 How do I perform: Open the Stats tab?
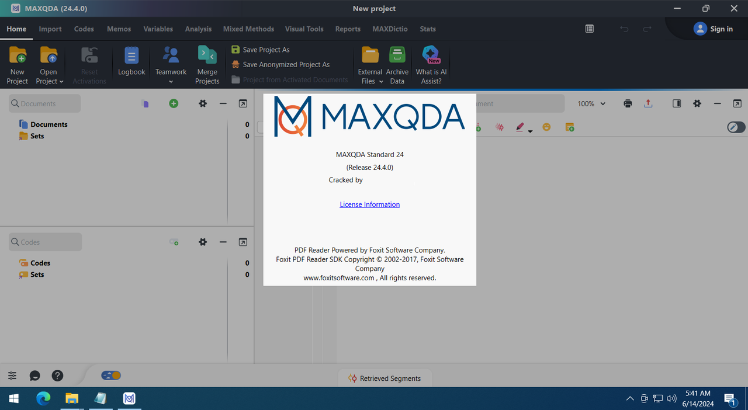tap(428, 29)
